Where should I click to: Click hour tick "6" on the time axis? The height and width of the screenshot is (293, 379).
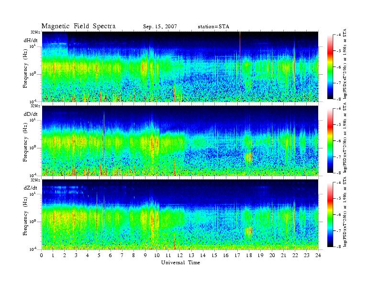[111, 256]
